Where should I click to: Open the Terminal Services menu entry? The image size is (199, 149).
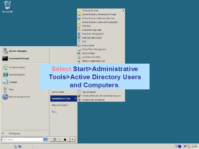101,11
